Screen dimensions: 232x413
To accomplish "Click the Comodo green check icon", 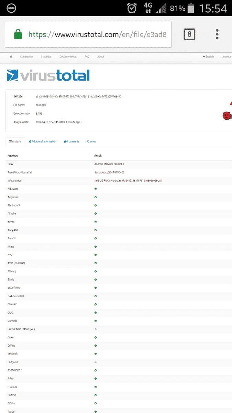I will tap(96, 321).
